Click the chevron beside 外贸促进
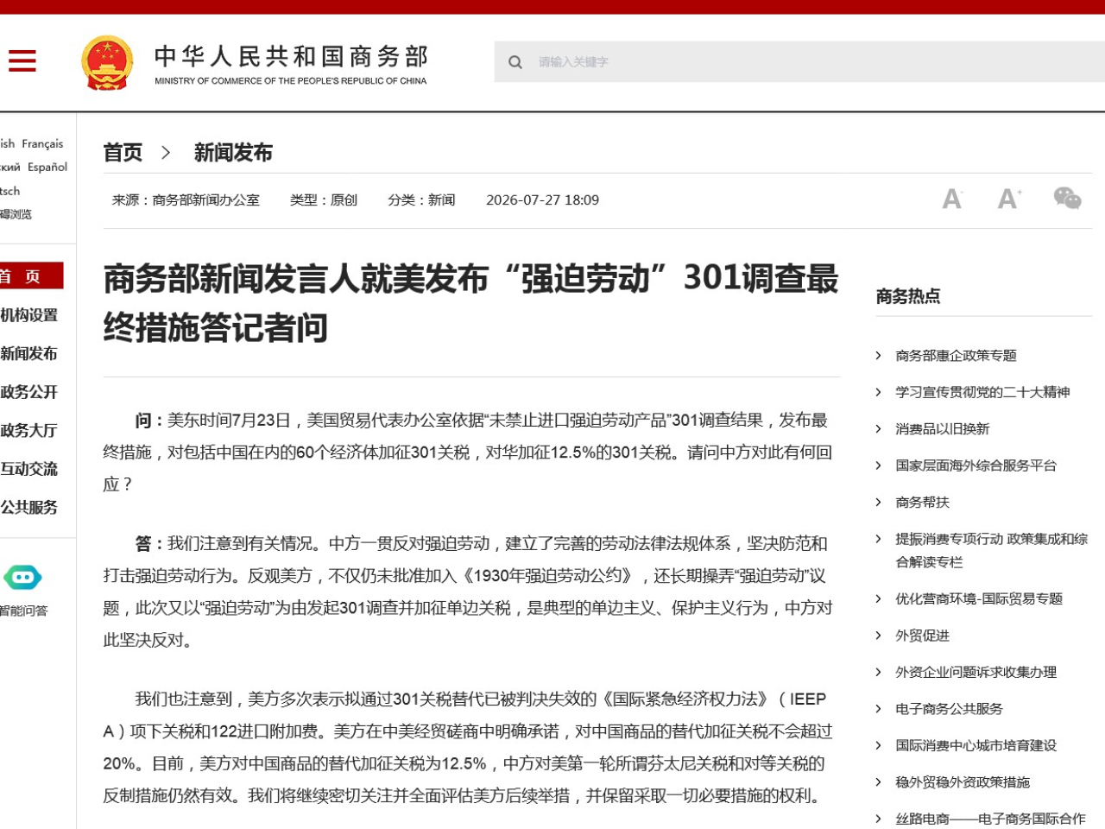 (878, 636)
